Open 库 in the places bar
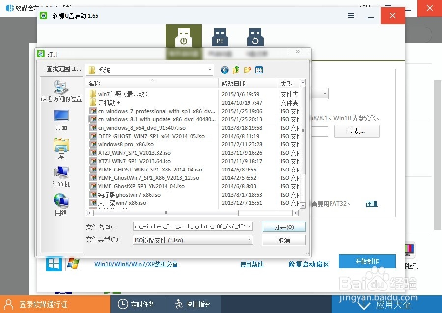This screenshot has width=442, height=313. pos(61,148)
